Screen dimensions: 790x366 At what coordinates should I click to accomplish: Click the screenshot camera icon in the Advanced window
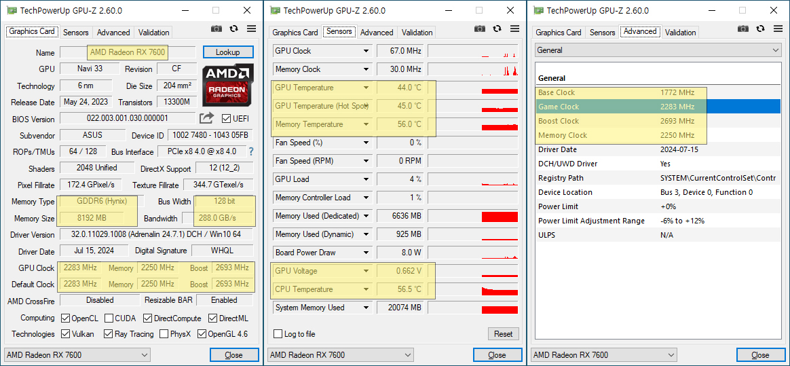(743, 29)
